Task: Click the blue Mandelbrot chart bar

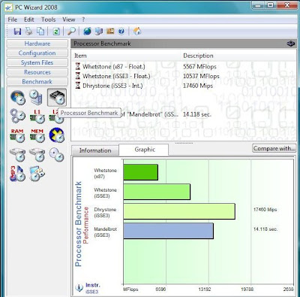Action: pos(169,231)
